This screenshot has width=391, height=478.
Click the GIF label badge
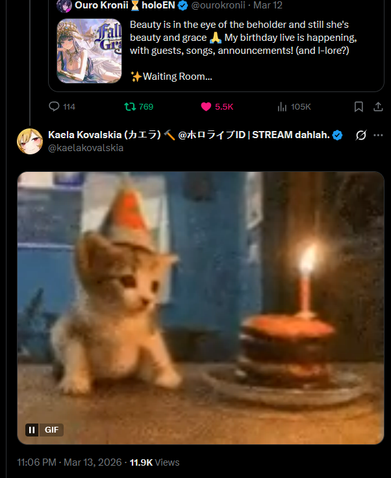(x=51, y=430)
